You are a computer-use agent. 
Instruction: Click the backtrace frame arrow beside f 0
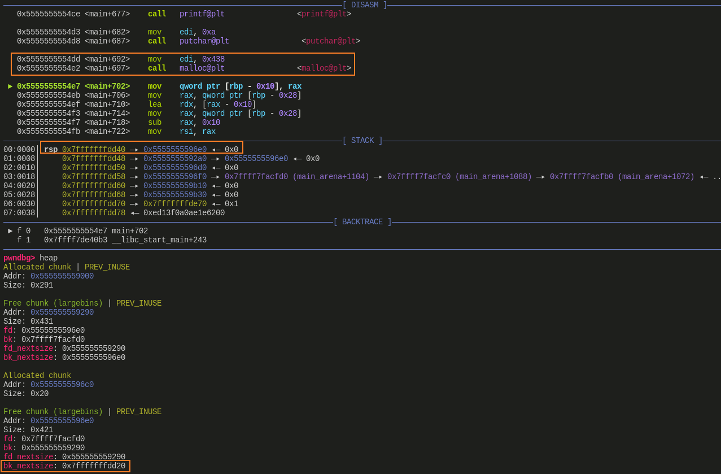coord(10,231)
